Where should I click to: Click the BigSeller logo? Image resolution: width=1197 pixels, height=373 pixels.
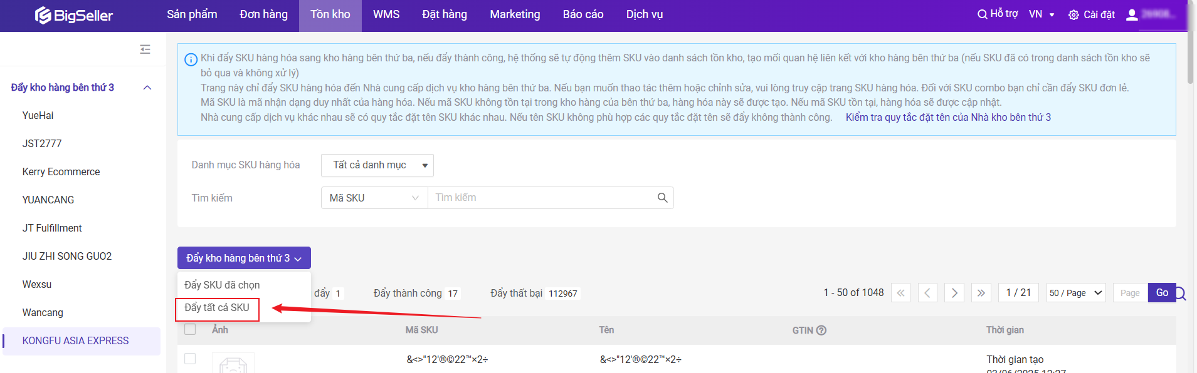click(x=74, y=15)
